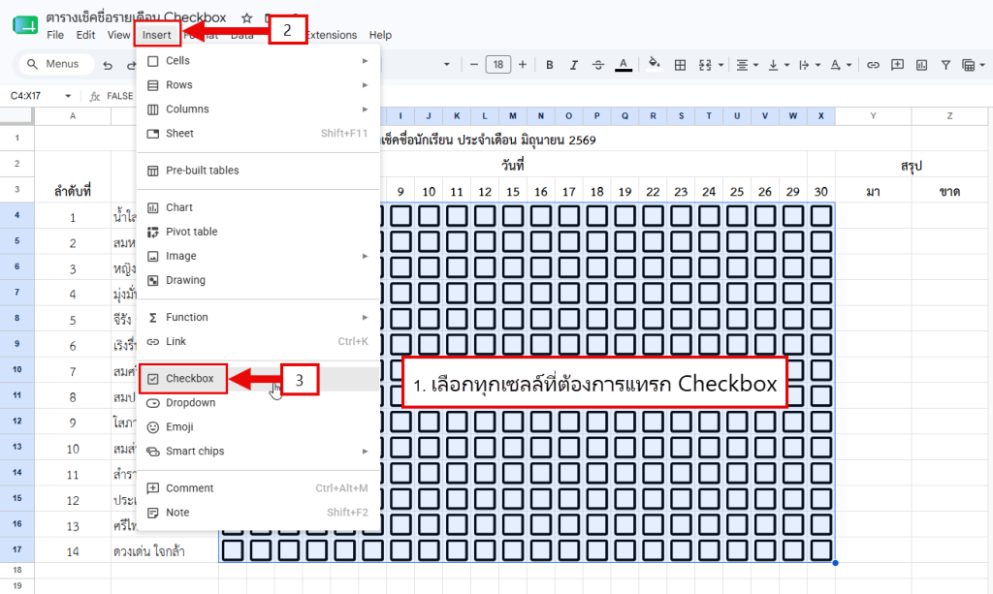Open the font family dropdown arrow
This screenshot has width=993, height=594.
(447, 65)
